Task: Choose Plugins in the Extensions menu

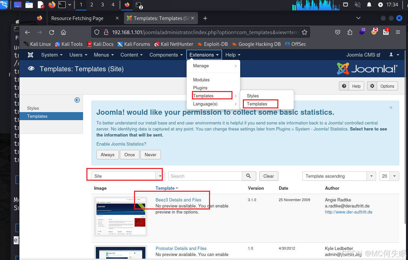Action: 213,88
